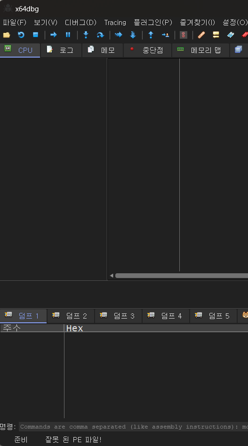The height and width of the screenshot is (446, 248).
Task: Click the 준비 status label
Action: click(21, 439)
